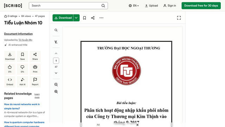This screenshot has height=127, width=225.
Task: Click the Ask AI icon
Action: [x=22, y=81]
